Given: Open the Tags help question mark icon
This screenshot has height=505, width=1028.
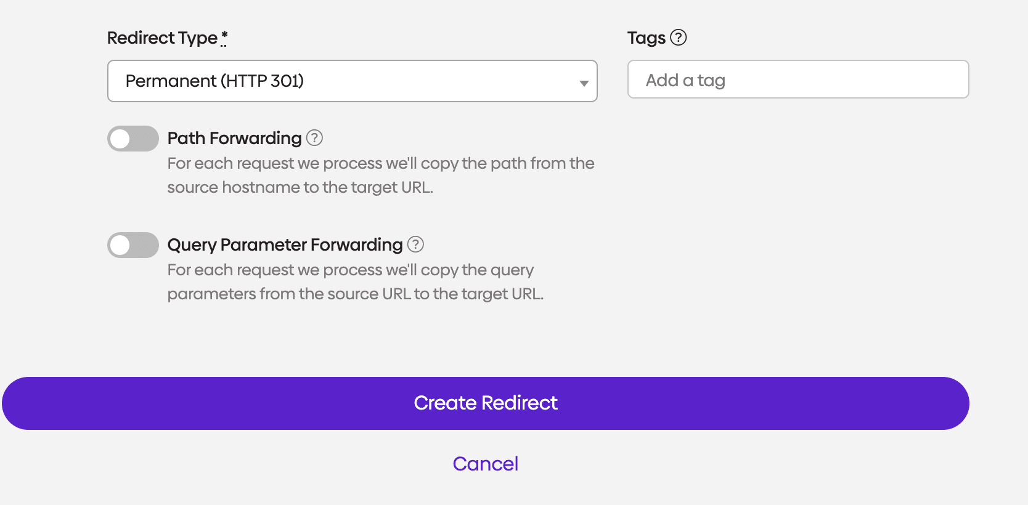Looking at the screenshot, I should pyautogui.click(x=679, y=38).
